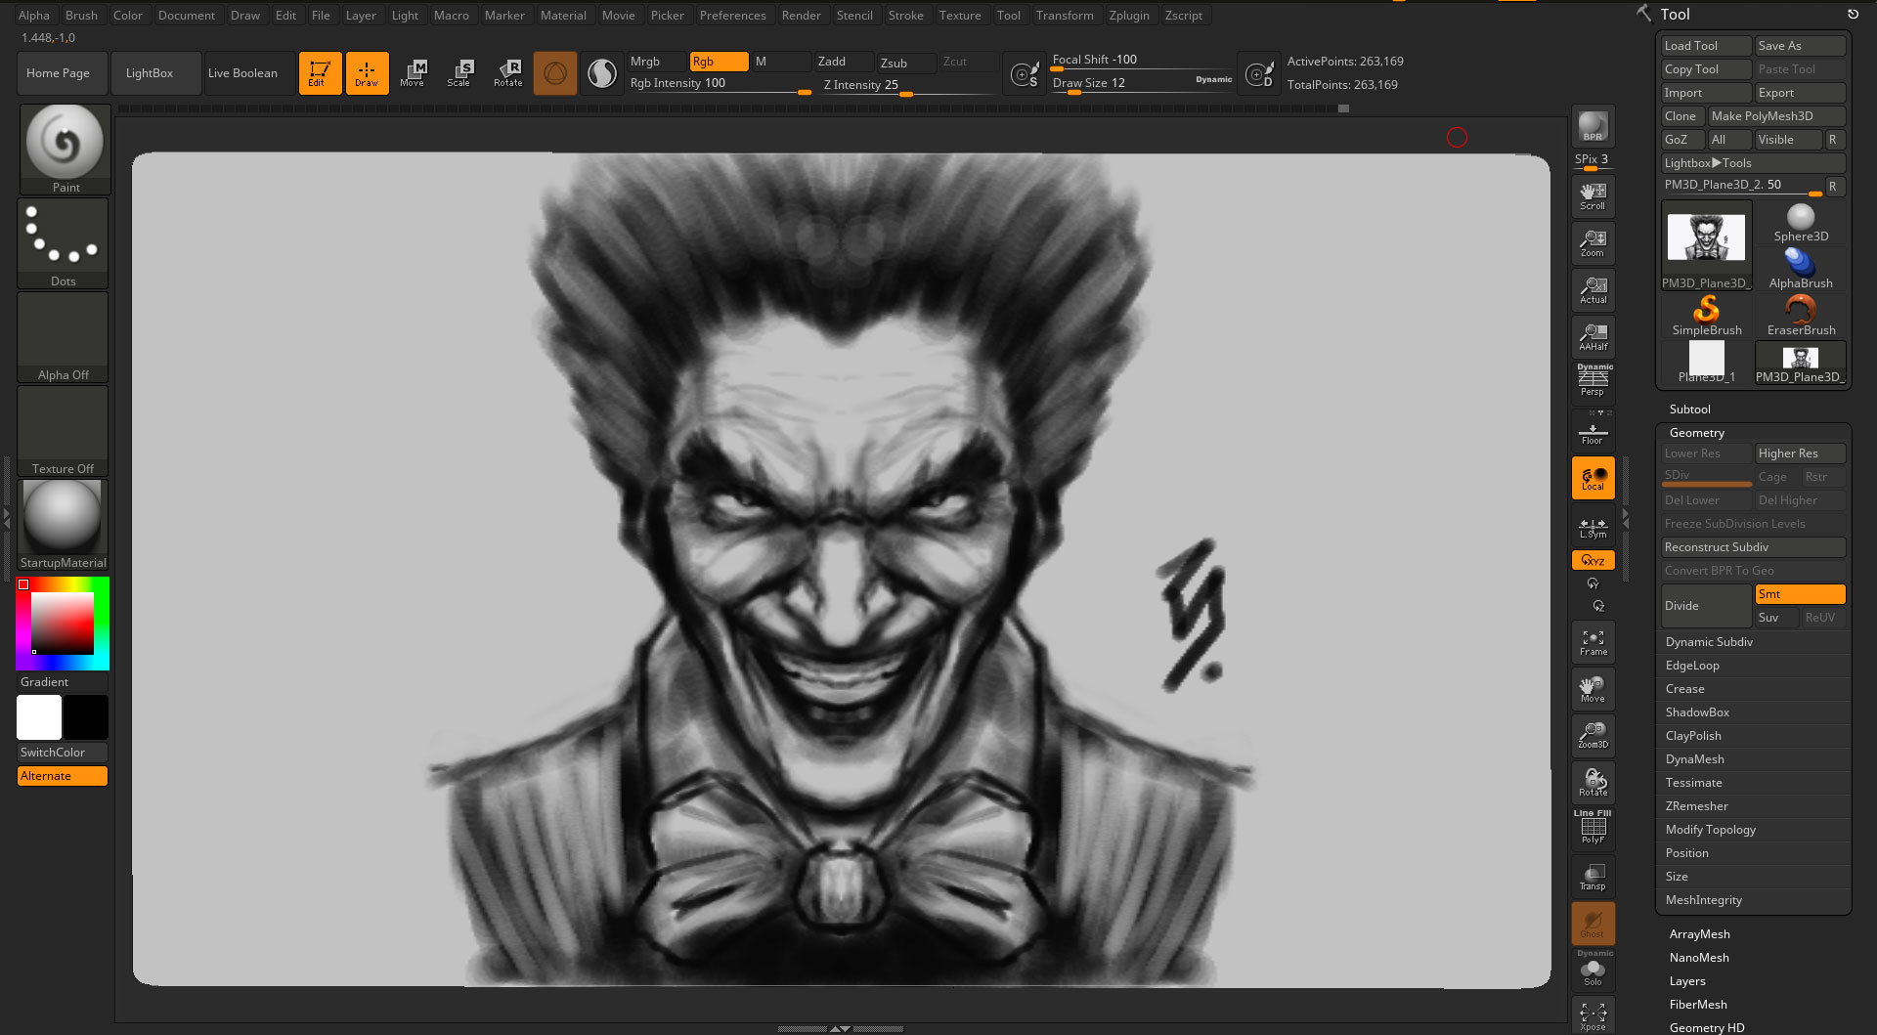1877x1035 pixels.
Task: Select the AlphaBrush tool
Action: pos(1800,270)
